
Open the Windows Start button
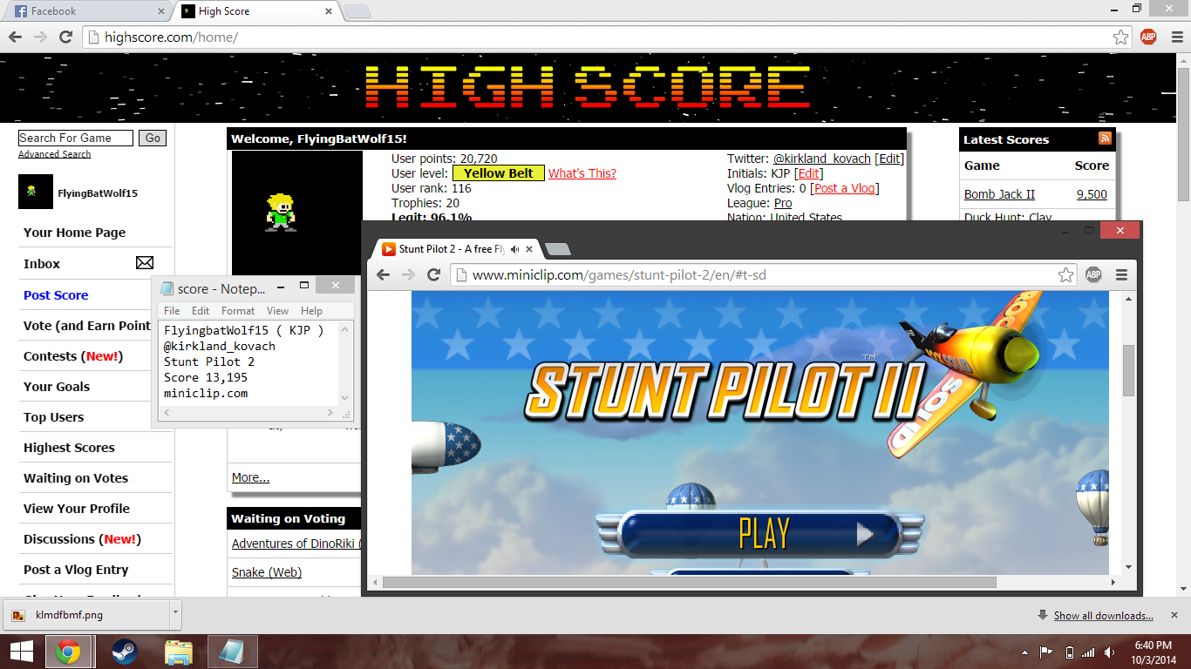click(x=21, y=652)
